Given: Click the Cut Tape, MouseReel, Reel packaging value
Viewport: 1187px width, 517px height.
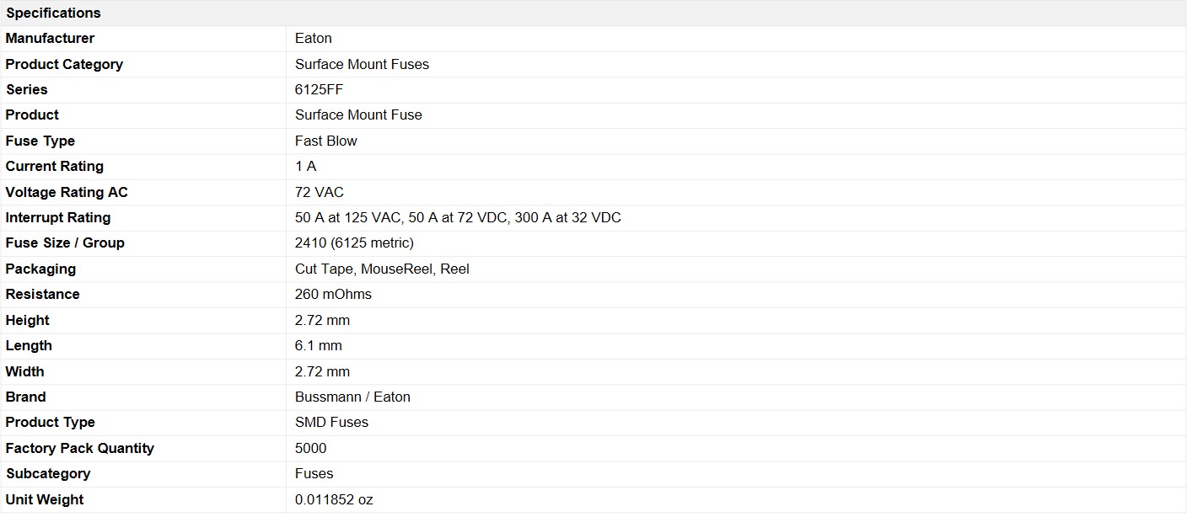Looking at the screenshot, I should pyautogui.click(x=382, y=269).
